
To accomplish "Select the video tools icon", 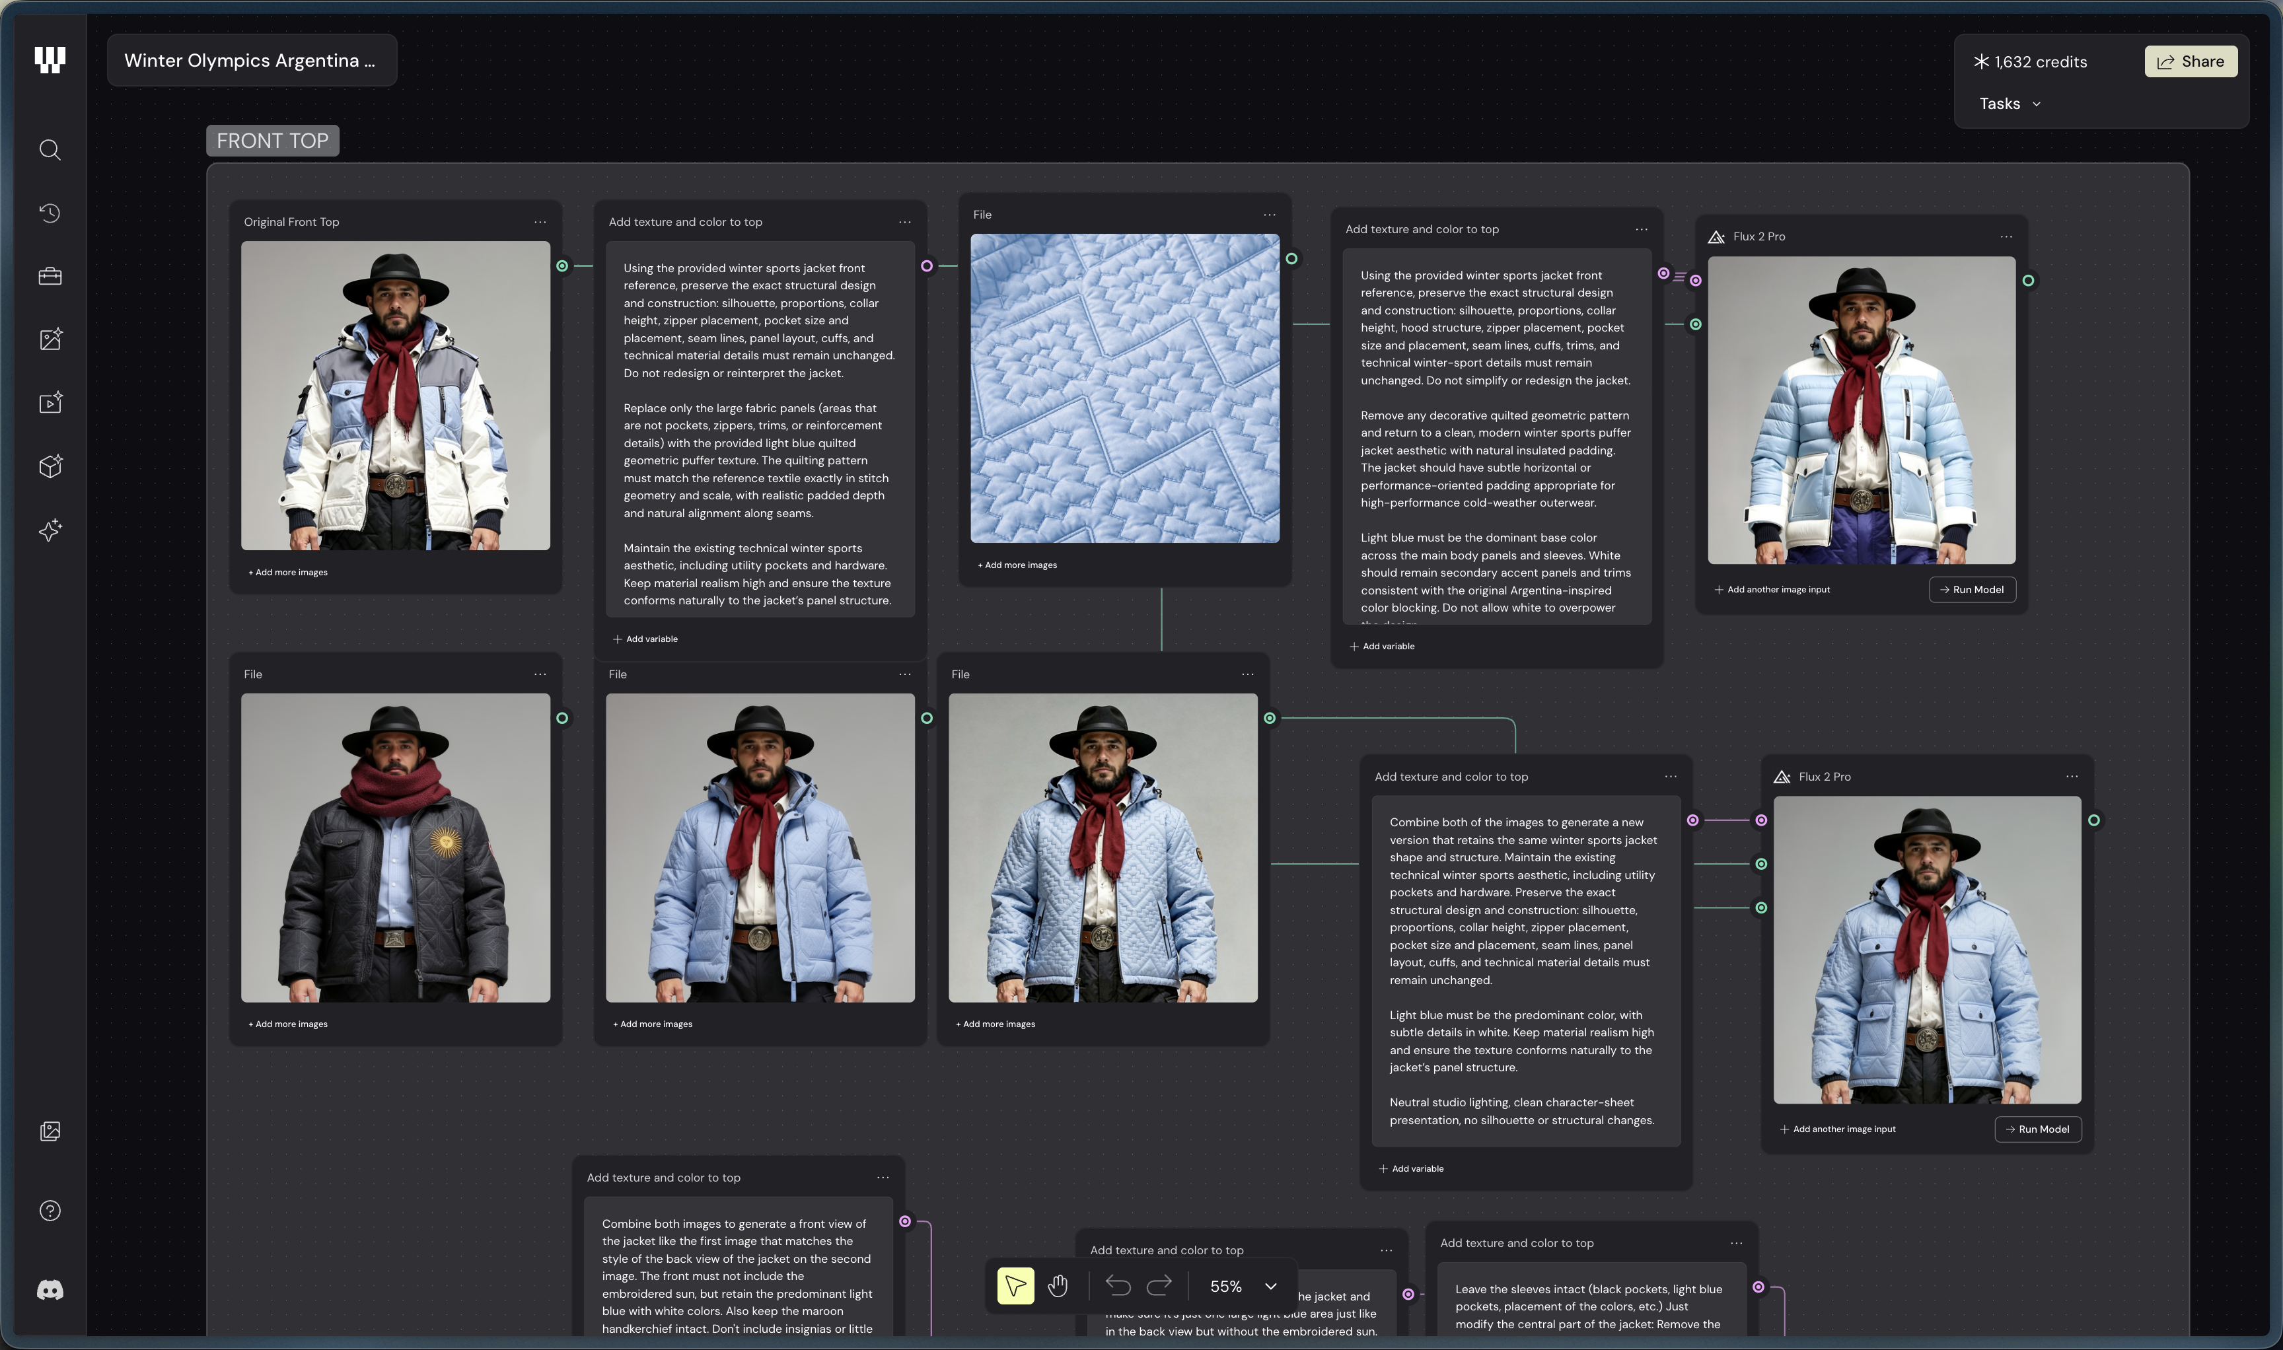I will coord(50,403).
